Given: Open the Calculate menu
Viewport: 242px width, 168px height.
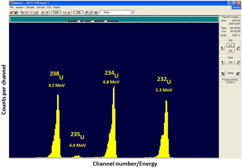Looking at the screenshot, I should click(30, 7).
